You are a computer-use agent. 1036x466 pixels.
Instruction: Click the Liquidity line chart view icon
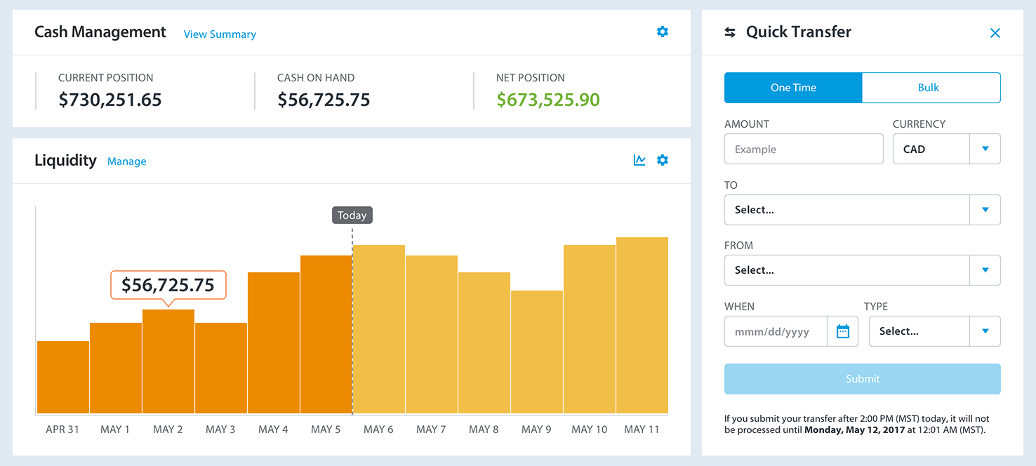click(639, 160)
